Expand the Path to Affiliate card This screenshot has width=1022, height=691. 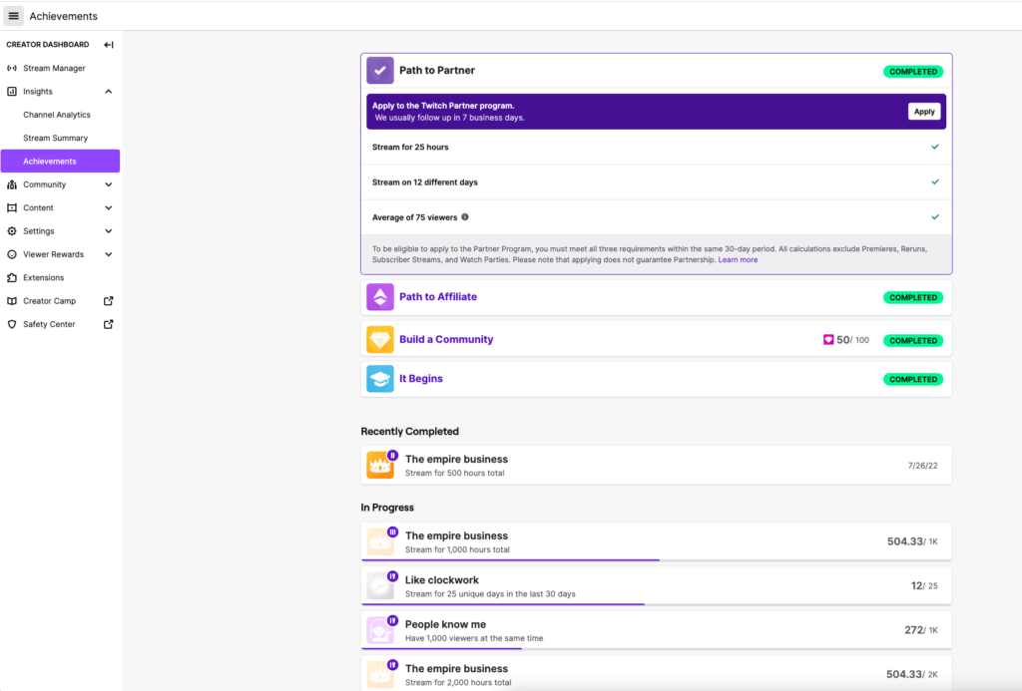click(657, 297)
